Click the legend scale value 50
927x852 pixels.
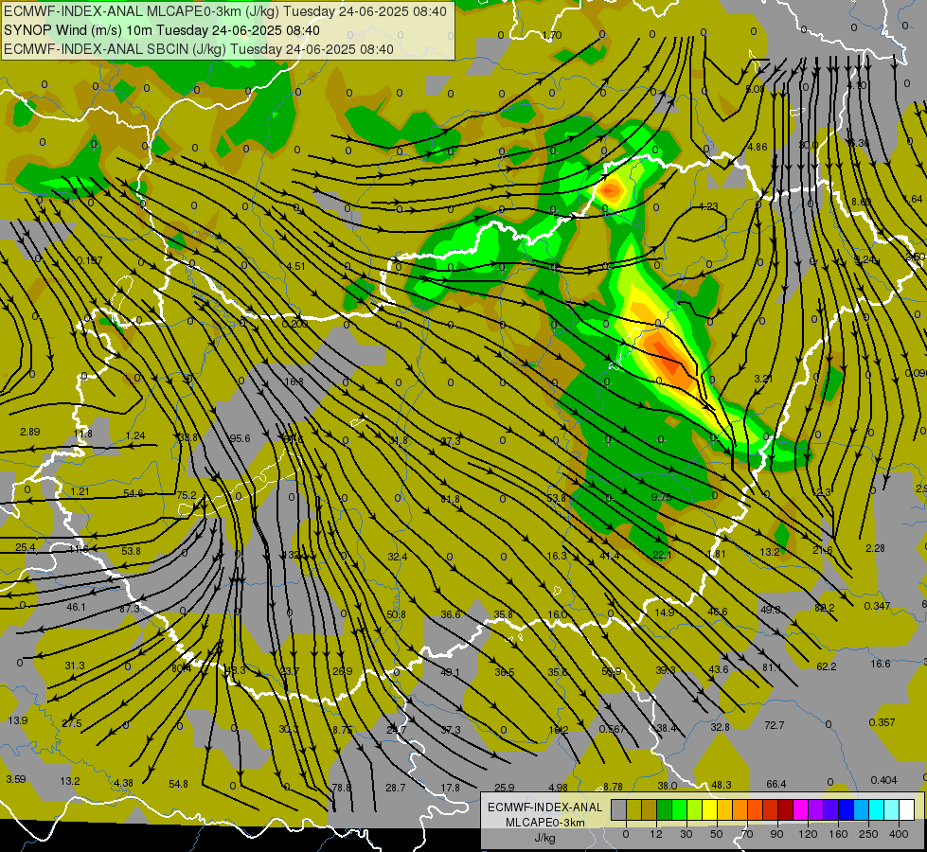pyautogui.click(x=717, y=834)
